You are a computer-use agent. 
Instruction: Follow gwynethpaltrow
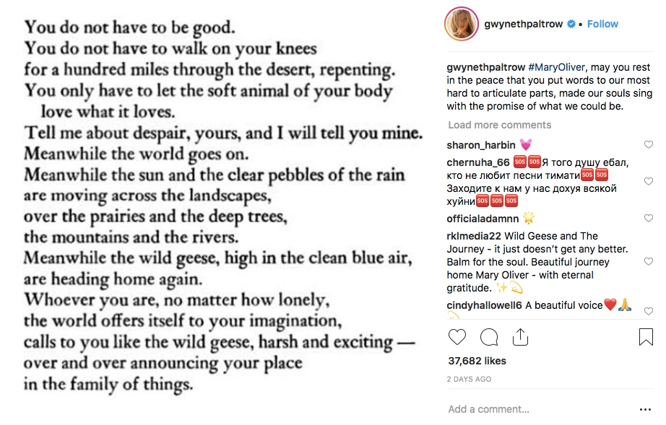tap(602, 24)
